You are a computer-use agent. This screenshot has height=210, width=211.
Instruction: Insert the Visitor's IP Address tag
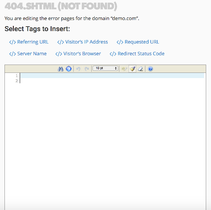[82, 42]
